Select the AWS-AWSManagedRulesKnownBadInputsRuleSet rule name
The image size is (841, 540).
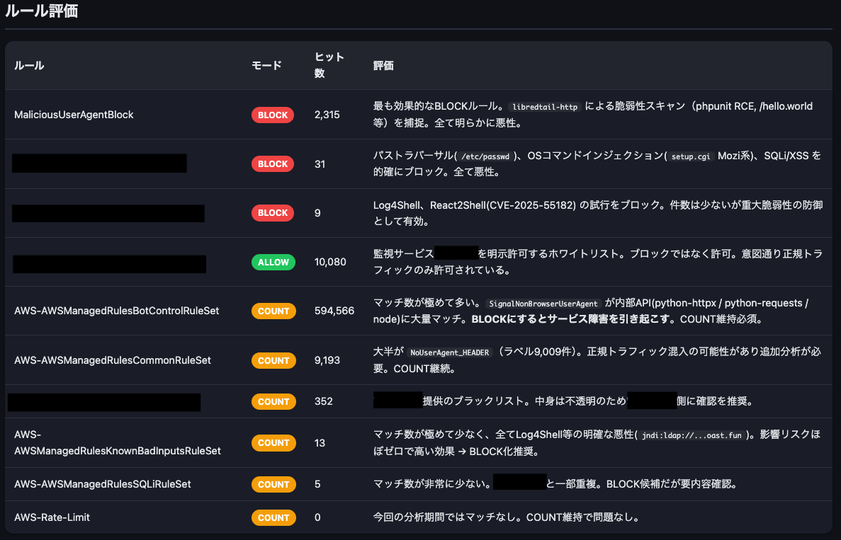(118, 442)
